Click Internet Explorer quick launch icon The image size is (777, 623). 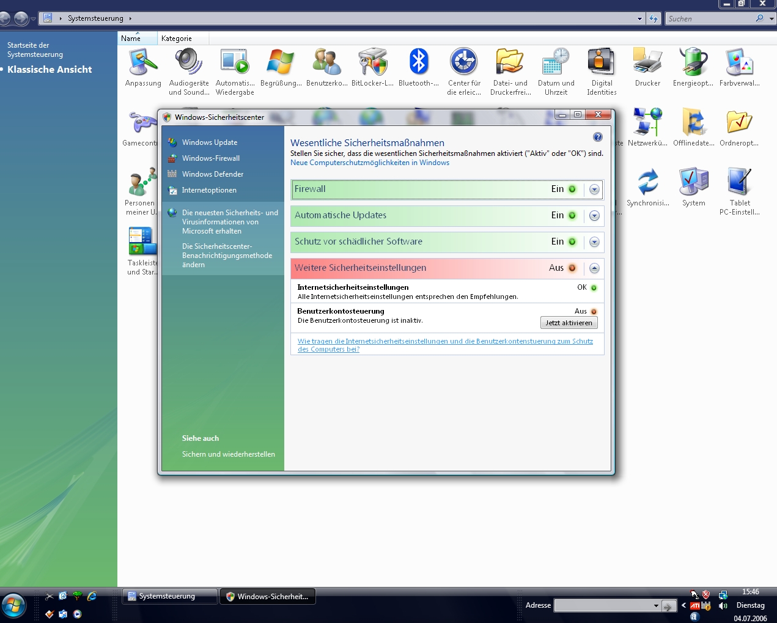[x=92, y=596]
